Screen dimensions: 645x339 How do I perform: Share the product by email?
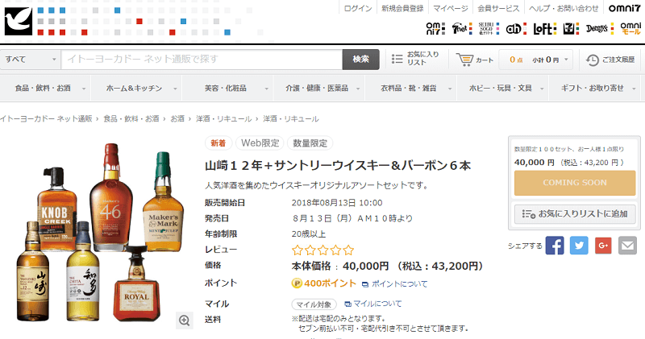[x=627, y=246]
